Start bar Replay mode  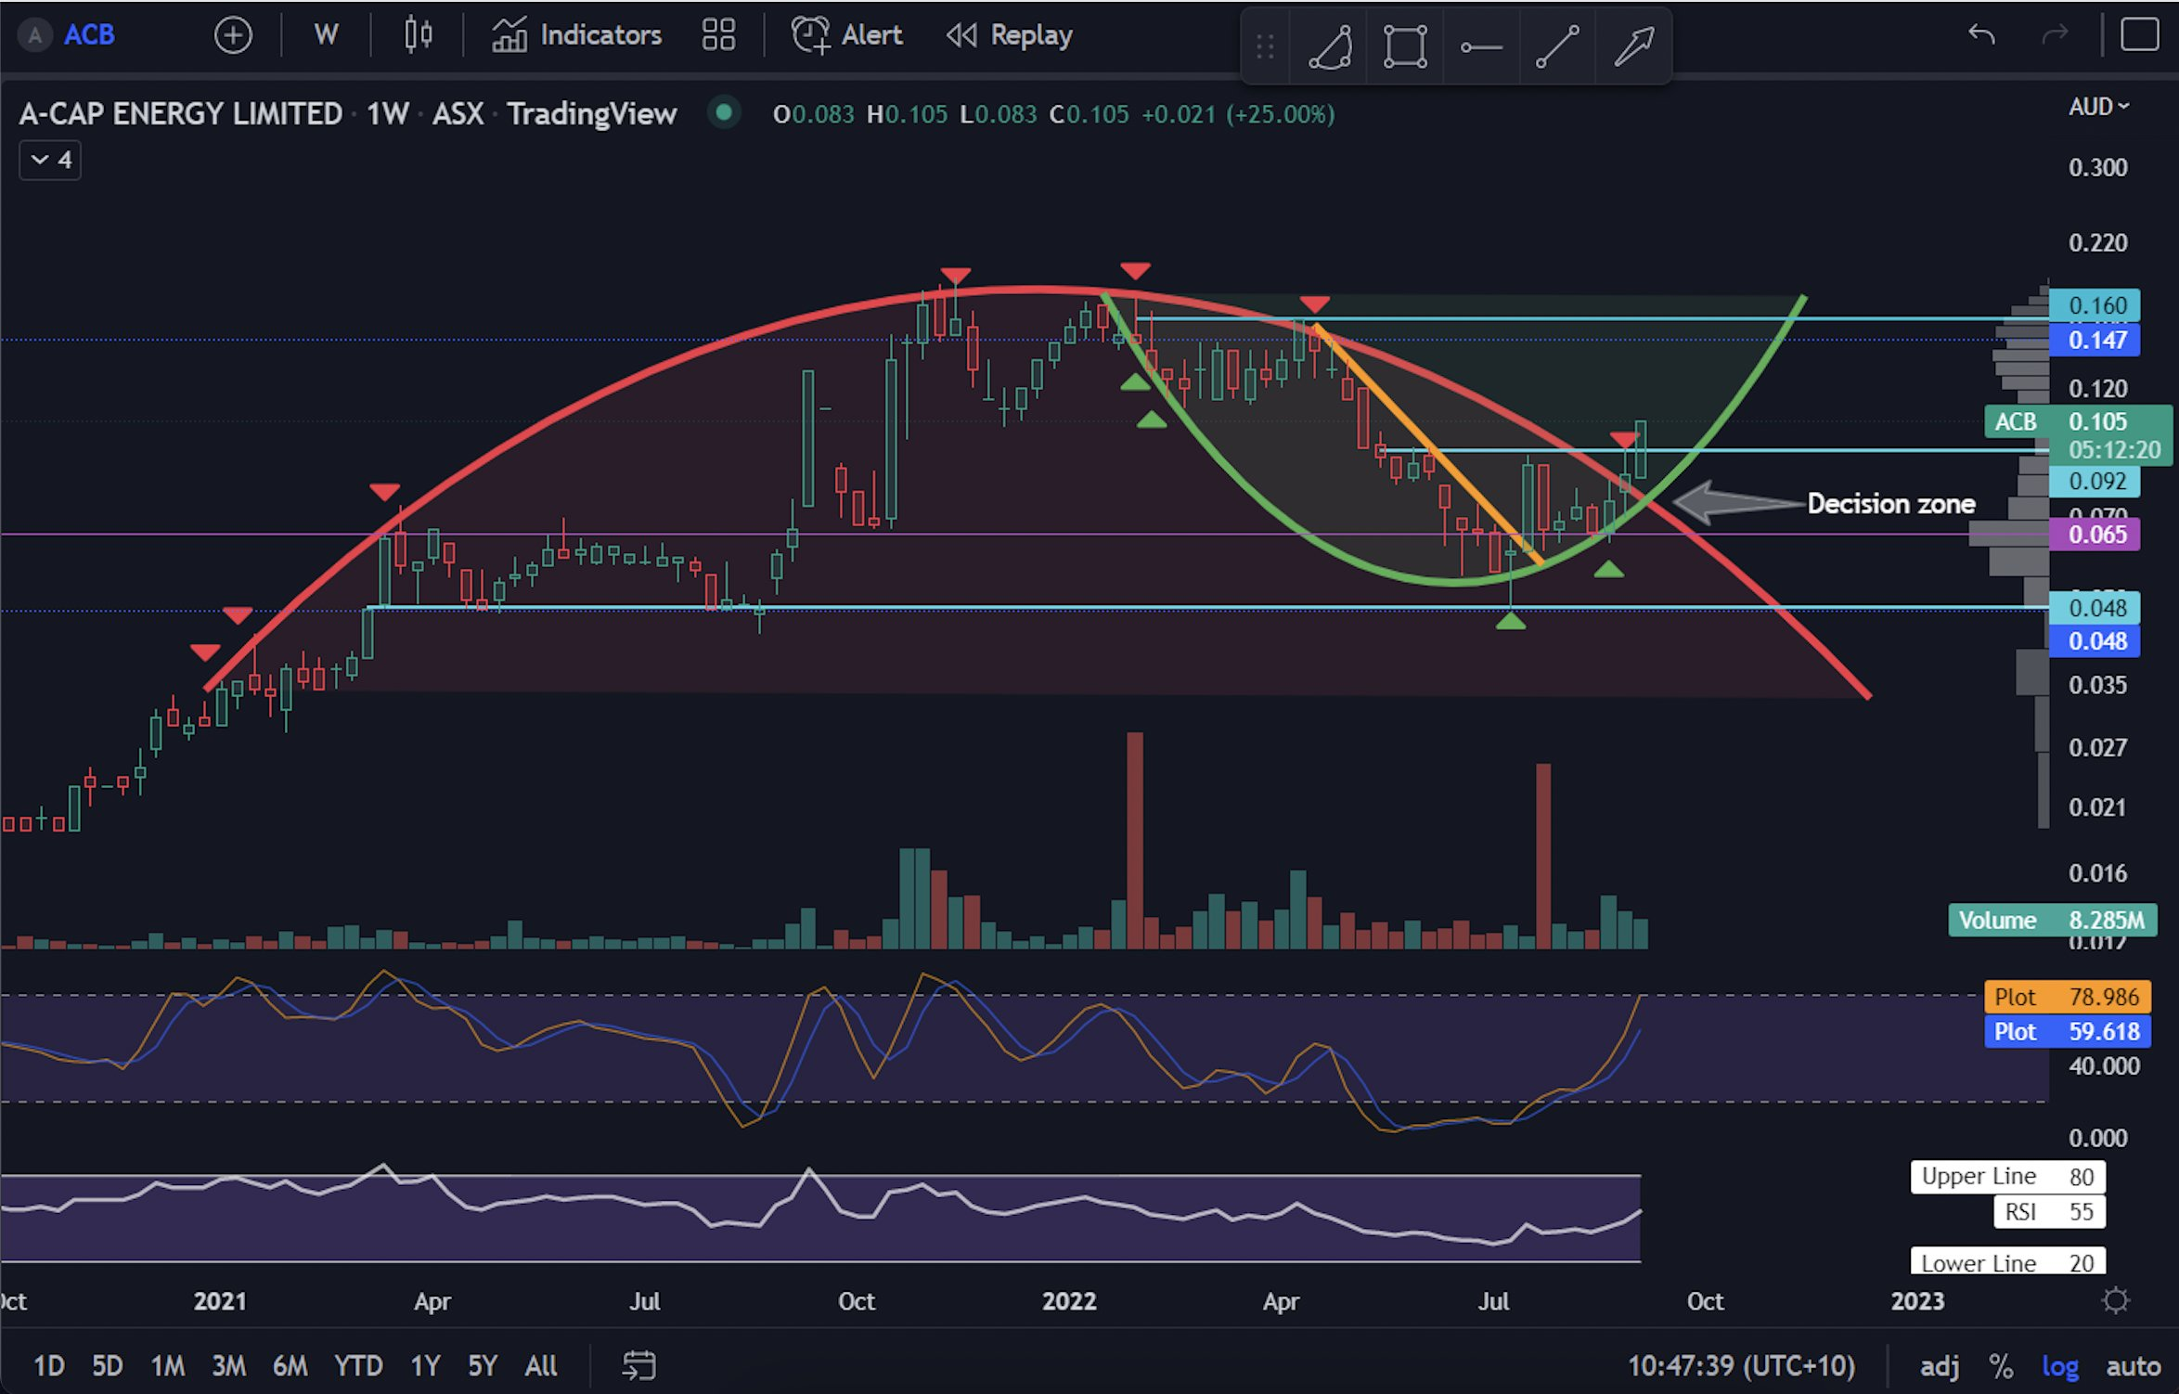[1009, 36]
